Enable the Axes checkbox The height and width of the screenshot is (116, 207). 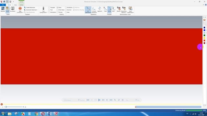coord(66,12)
